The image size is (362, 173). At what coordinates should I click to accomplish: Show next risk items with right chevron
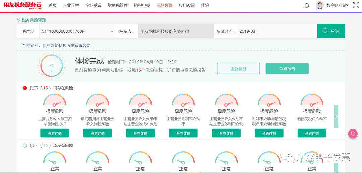click(x=336, y=116)
